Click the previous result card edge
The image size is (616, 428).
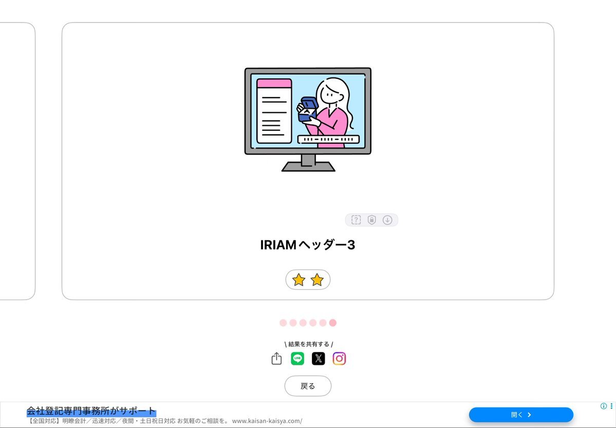17,161
